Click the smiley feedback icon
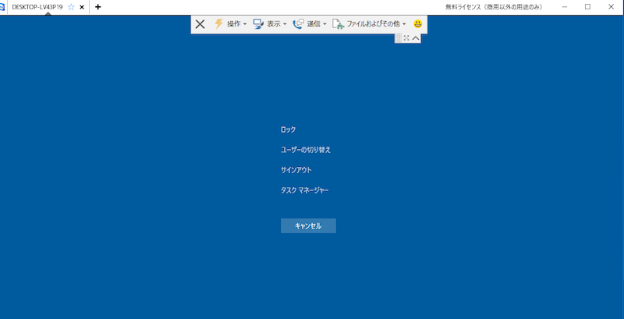This screenshot has height=319, width=624. click(418, 24)
